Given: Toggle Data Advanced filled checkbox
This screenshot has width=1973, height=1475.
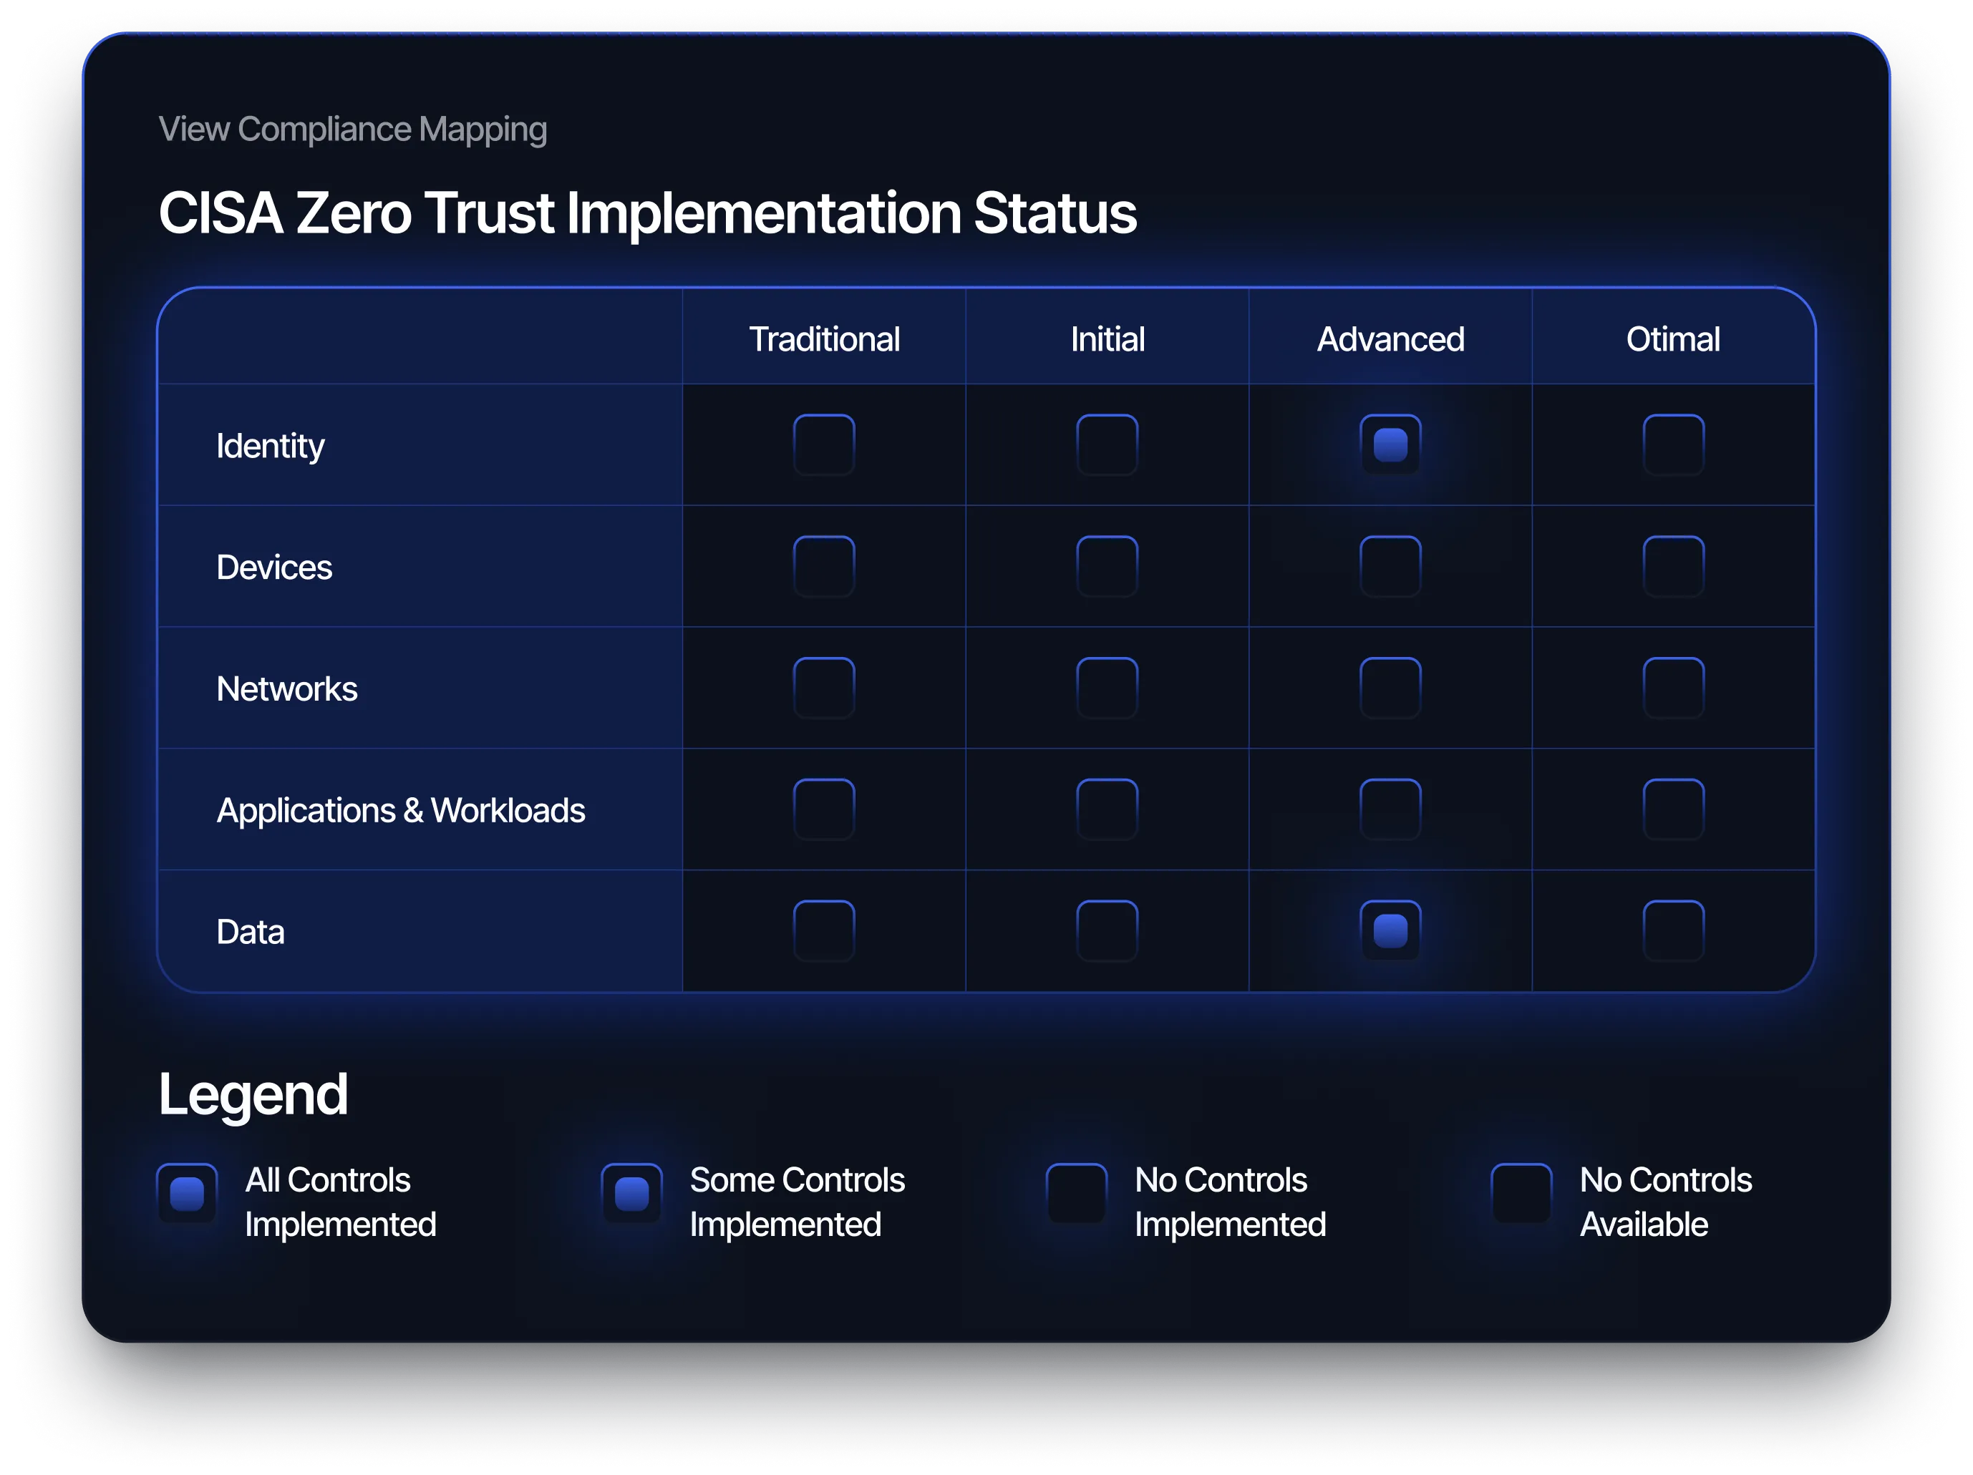Looking at the screenshot, I should (1390, 931).
